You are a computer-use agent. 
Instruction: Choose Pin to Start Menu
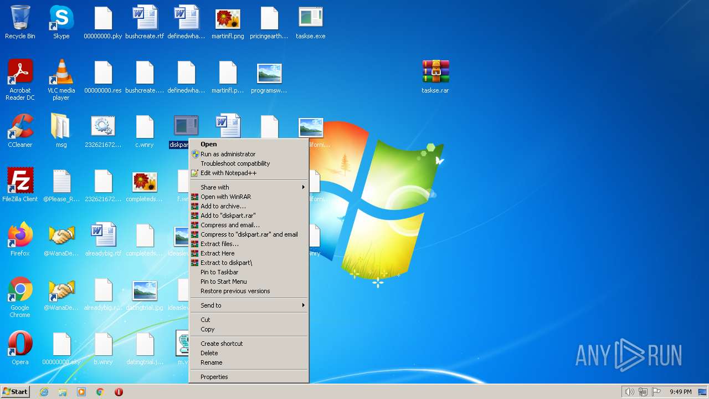(x=249, y=282)
